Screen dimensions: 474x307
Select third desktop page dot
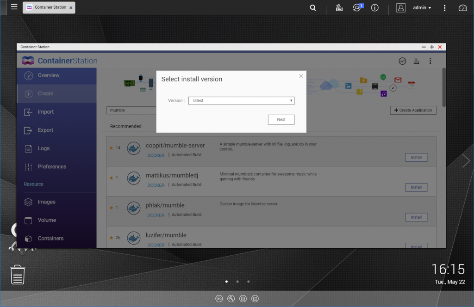click(x=248, y=282)
